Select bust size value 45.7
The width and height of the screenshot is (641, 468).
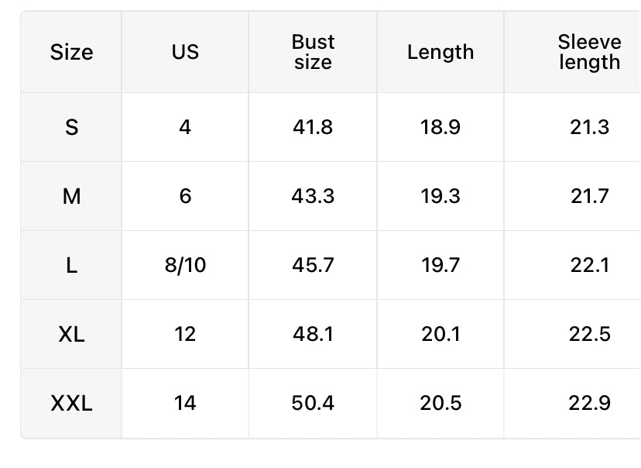tap(313, 265)
